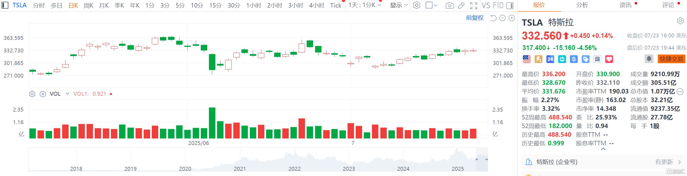
Task: Open the 分析 analysis tab
Action: click(582, 5)
